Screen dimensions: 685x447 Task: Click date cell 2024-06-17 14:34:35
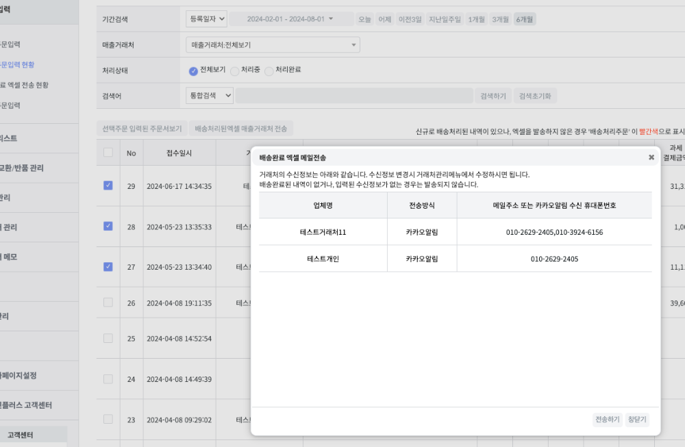click(x=179, y=186)
